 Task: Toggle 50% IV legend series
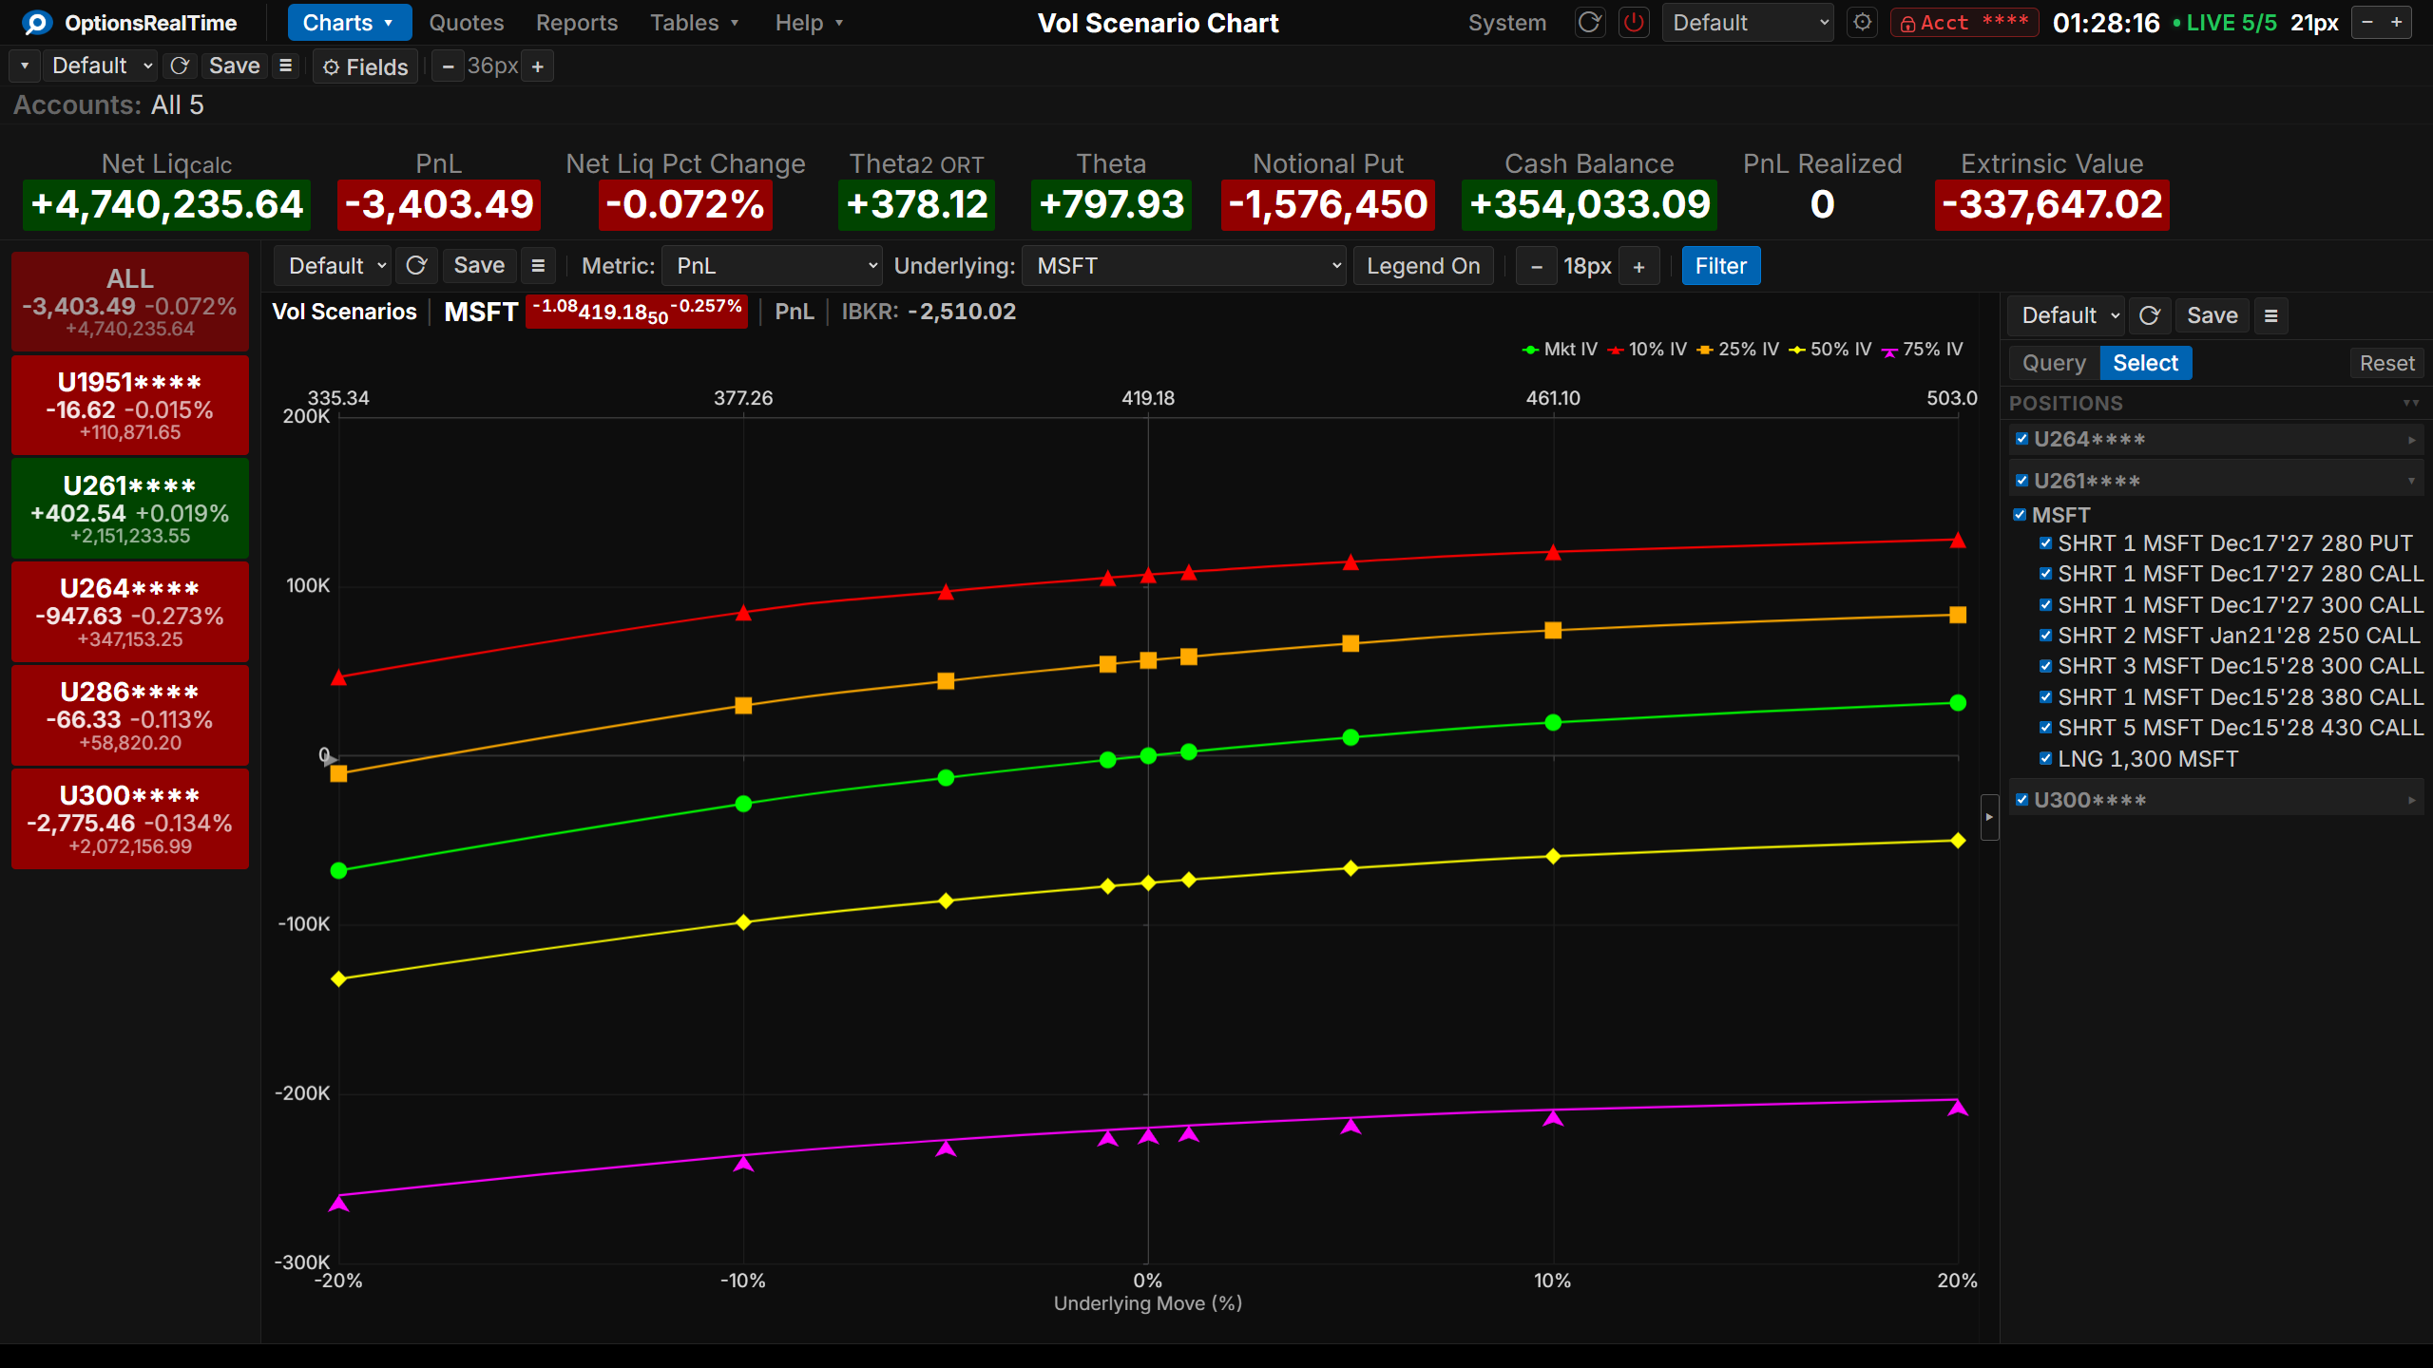[1830, 350]
